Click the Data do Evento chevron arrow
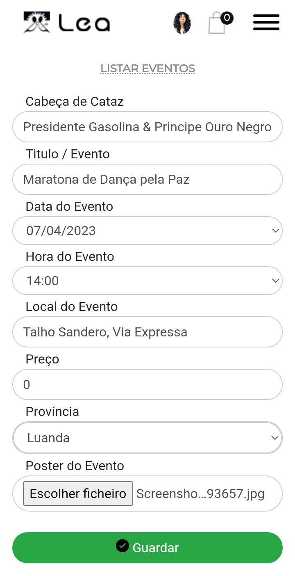Image resolution: width=295 pixels, height=576 pixels. pos(275,231)
